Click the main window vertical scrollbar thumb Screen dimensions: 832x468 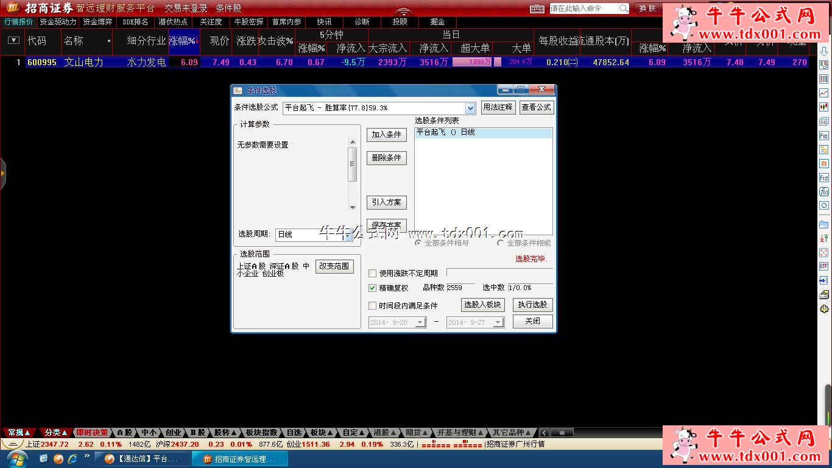[x=828, y=405]
